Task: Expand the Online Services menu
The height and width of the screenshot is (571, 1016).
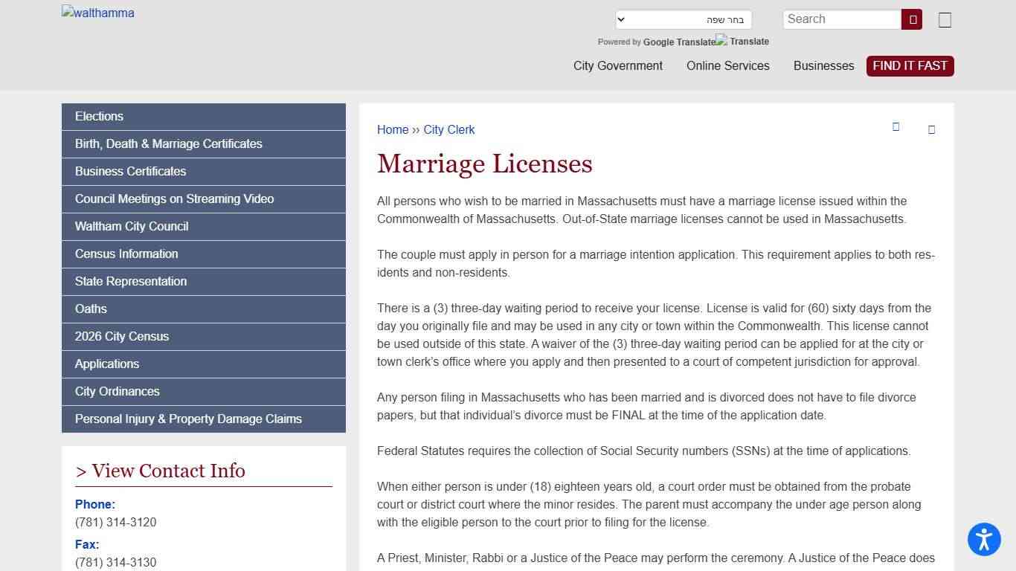Action: pos(727,65)
